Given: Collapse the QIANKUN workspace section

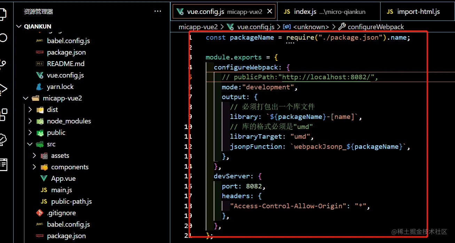Looking at the screenshot, I should click(x=19, y=26).
